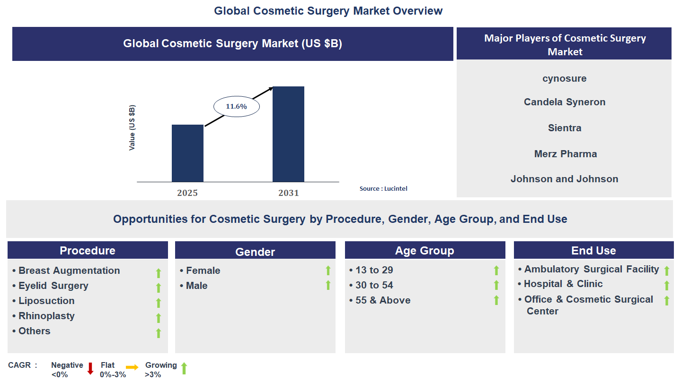Click the green arrow beside Hospital & Clinic

tap(666, 284)
